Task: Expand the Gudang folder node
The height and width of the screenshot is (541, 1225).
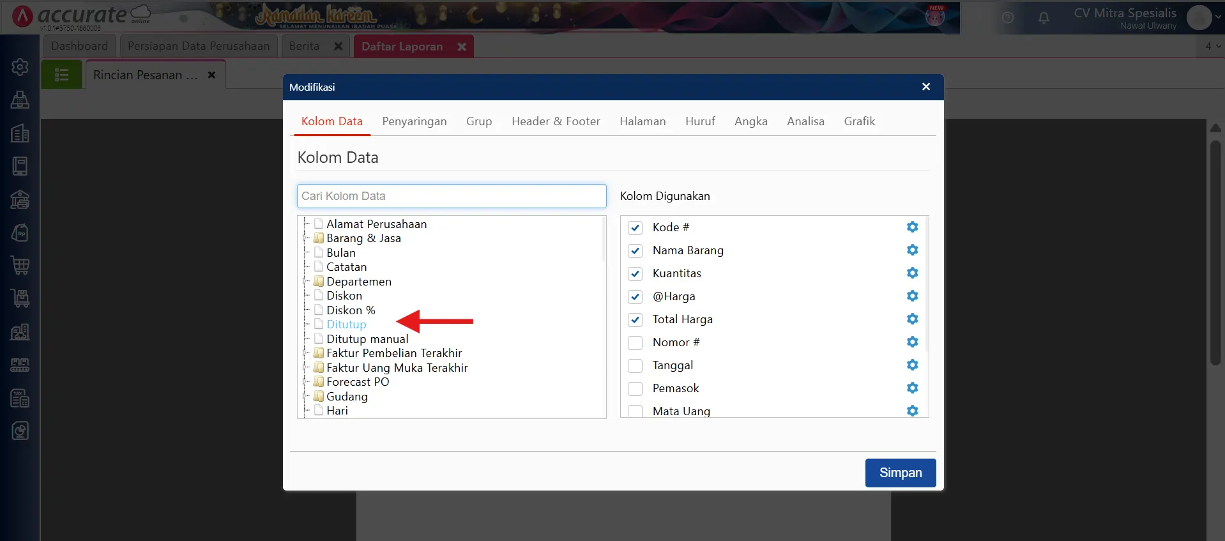Action: [x=306, y=397]
